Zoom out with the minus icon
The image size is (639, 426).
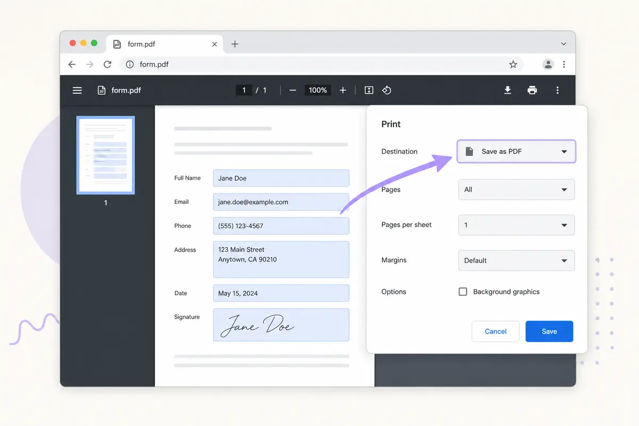pyautogui.click(x=292, y=91)
